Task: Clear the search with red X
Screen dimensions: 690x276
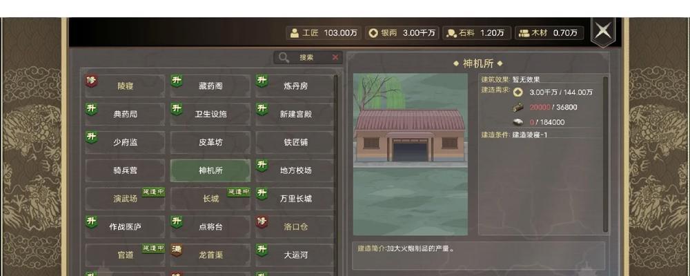Action: click(335, 57)
